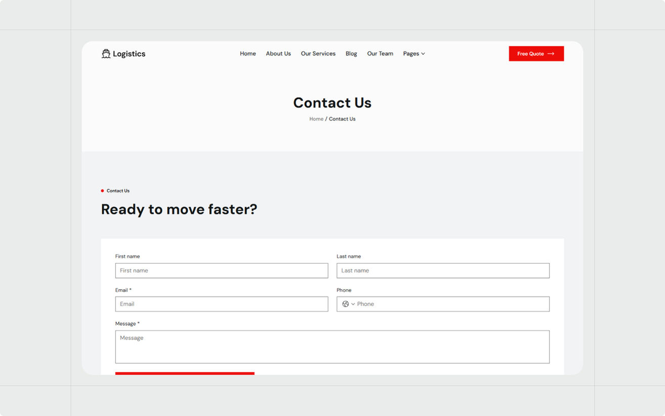Click the 'Email *' field label
The width and height of the screenshot is (665, 416).
pyautogui.click(x=123, y=290)
